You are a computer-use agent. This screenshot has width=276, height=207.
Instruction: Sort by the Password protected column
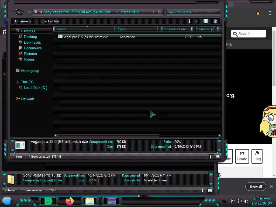pyautogui.click(x=205, y=29)
